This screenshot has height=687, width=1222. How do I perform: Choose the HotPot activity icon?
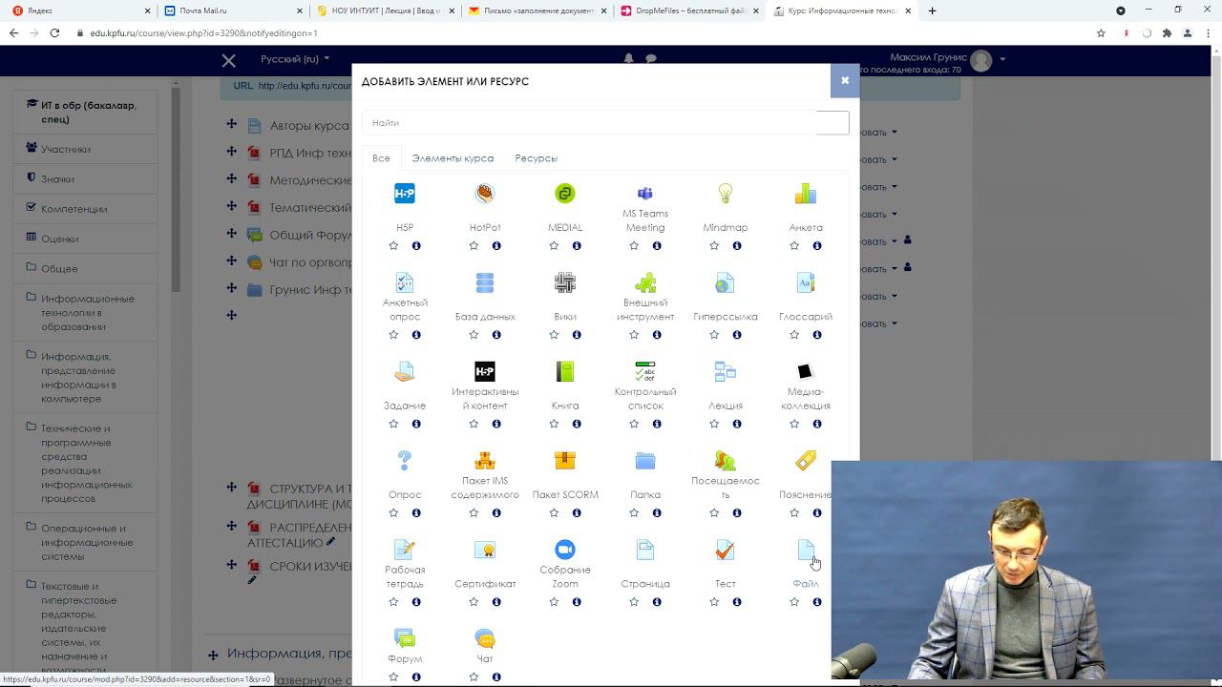click(485, 194)
